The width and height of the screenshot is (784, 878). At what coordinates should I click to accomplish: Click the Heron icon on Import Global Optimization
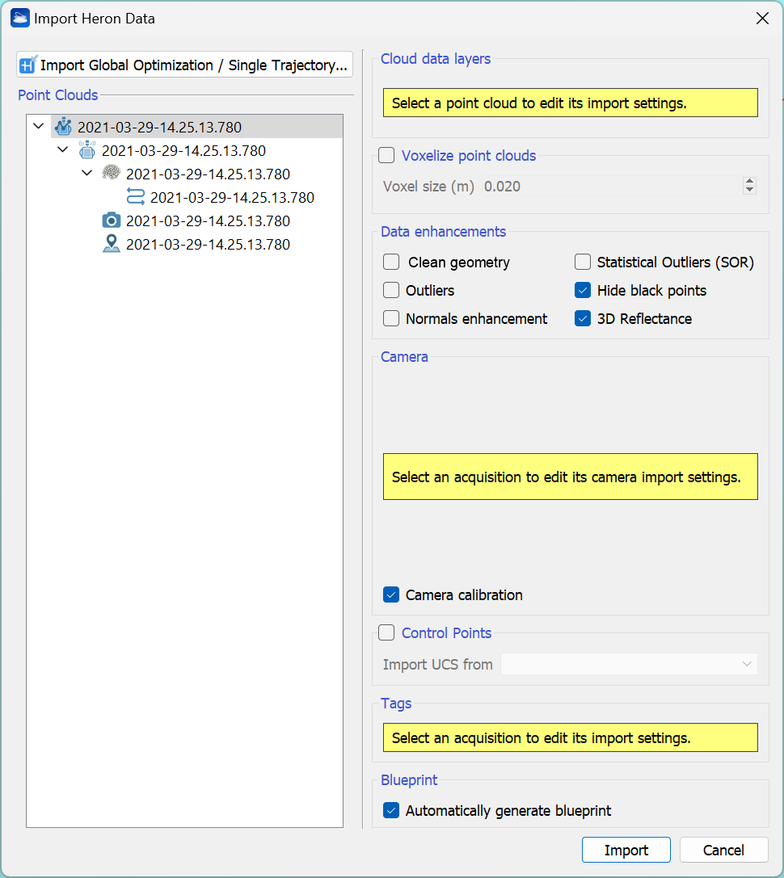[28, 65]
